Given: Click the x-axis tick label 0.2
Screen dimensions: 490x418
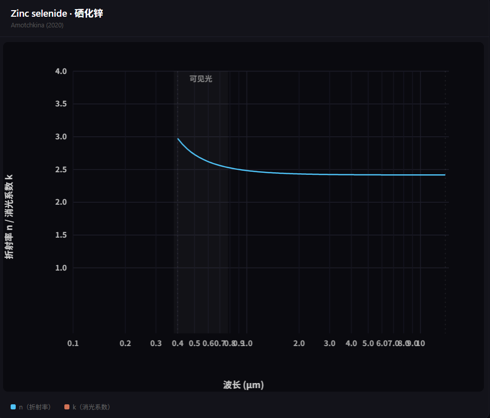Looking at the screenshot, I should (x=125, y=344).
